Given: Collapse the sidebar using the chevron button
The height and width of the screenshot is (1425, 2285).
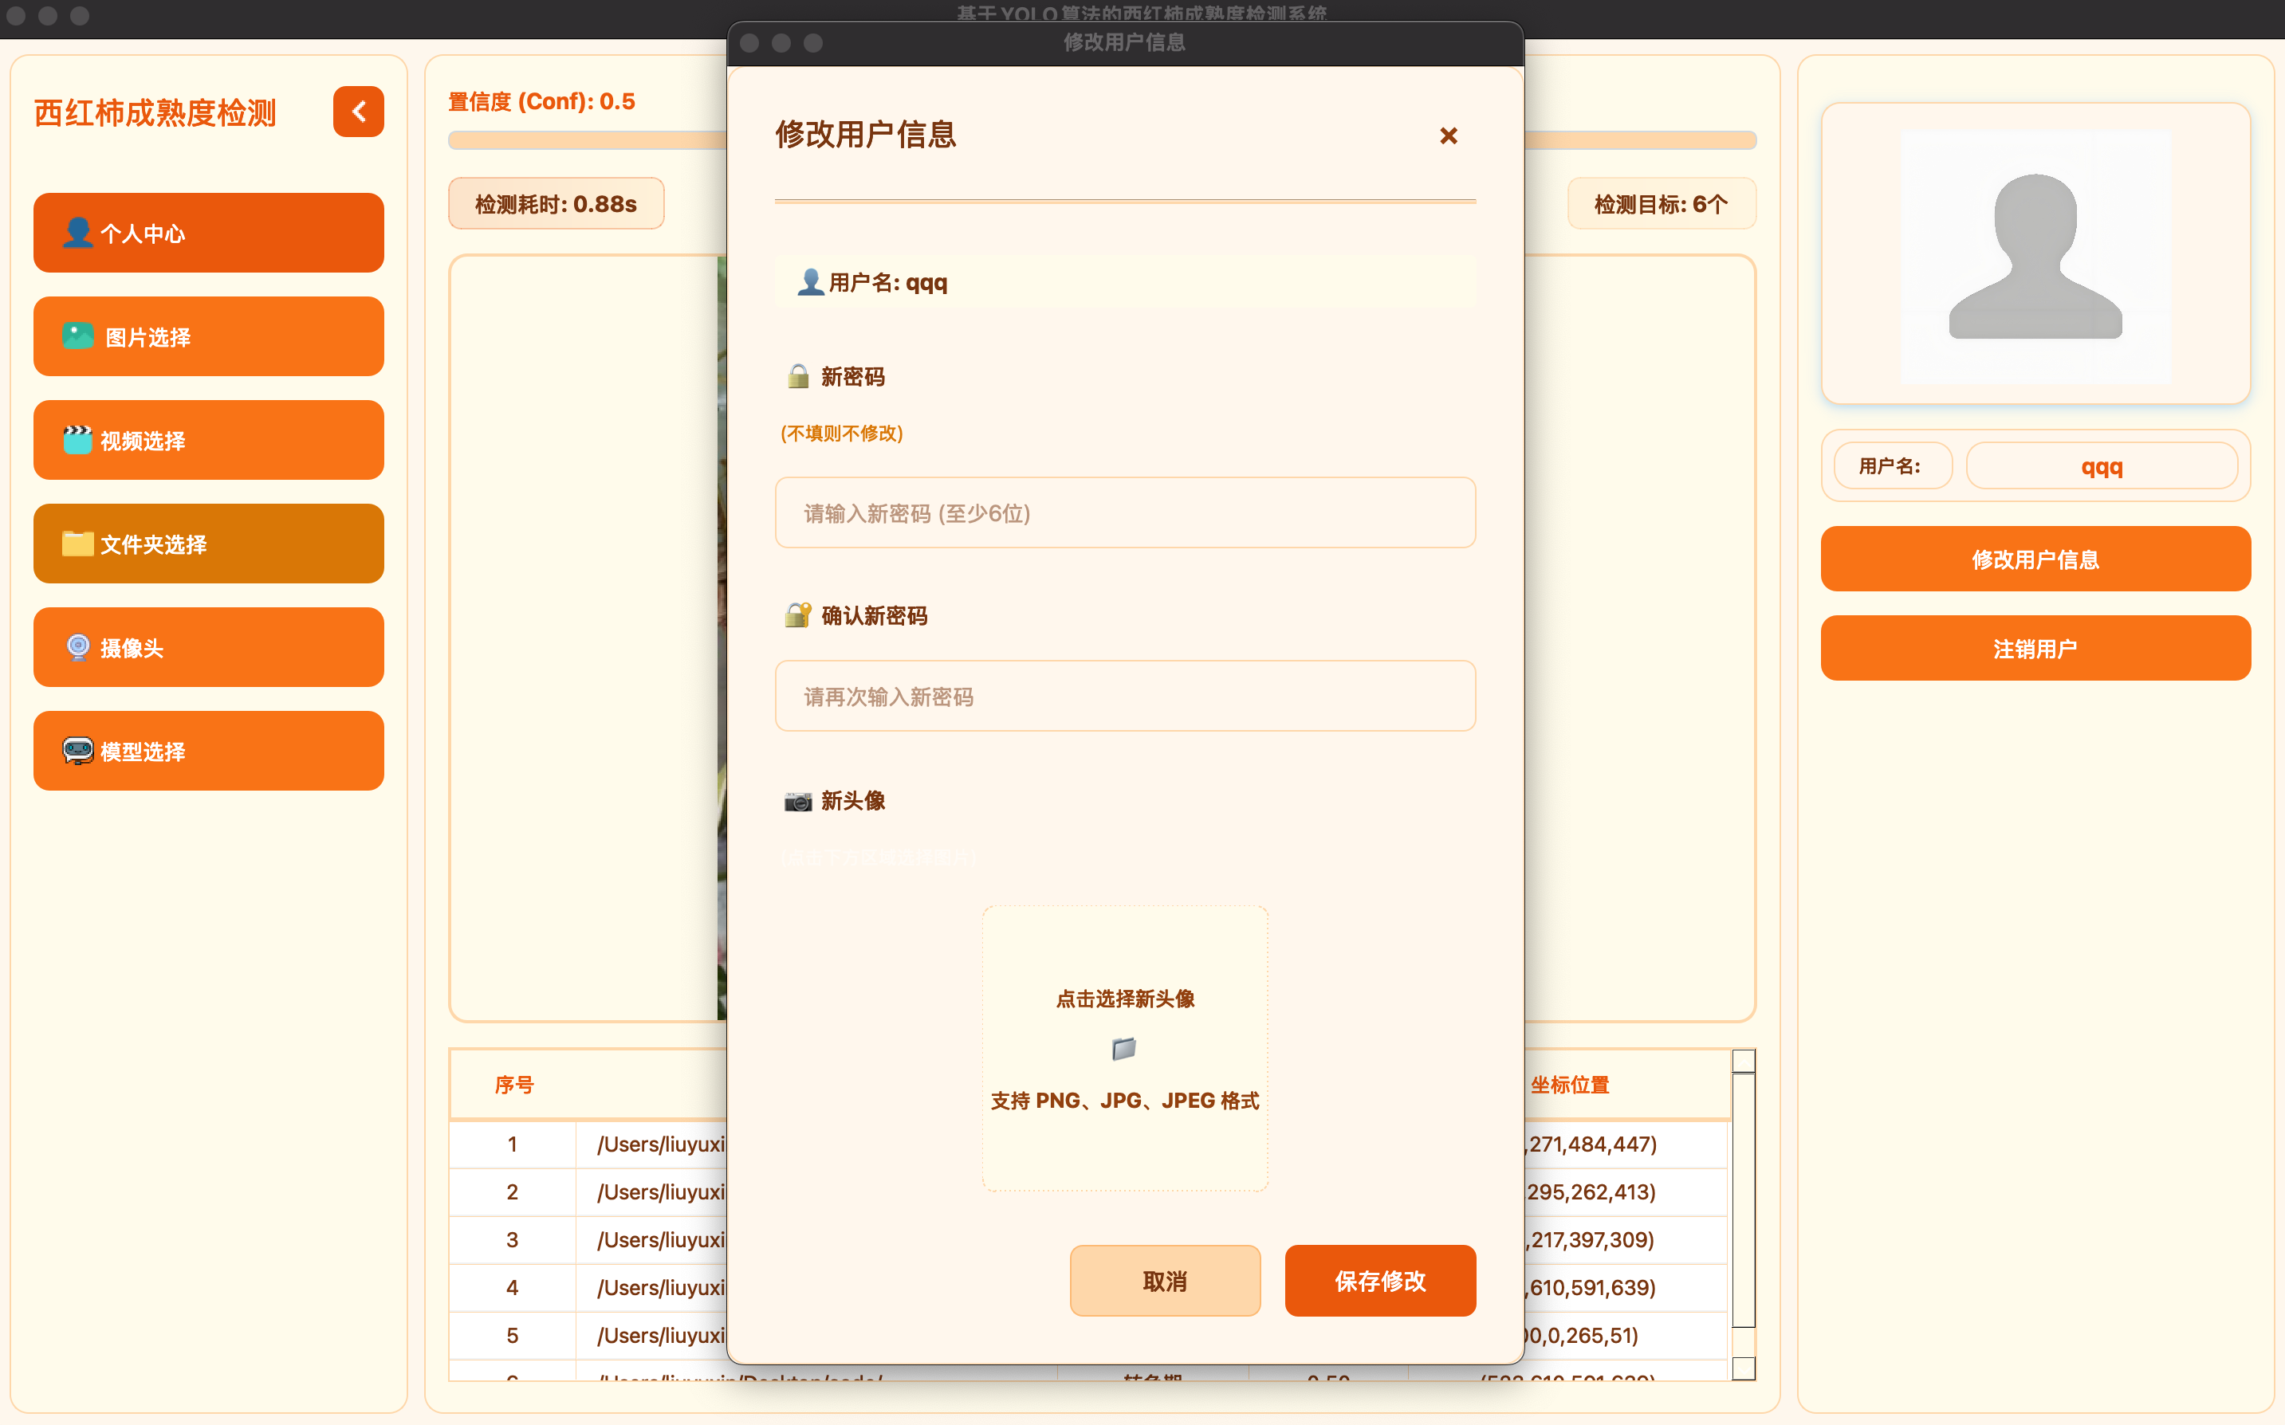Looking at the screenshot, I should coord(357,112).
